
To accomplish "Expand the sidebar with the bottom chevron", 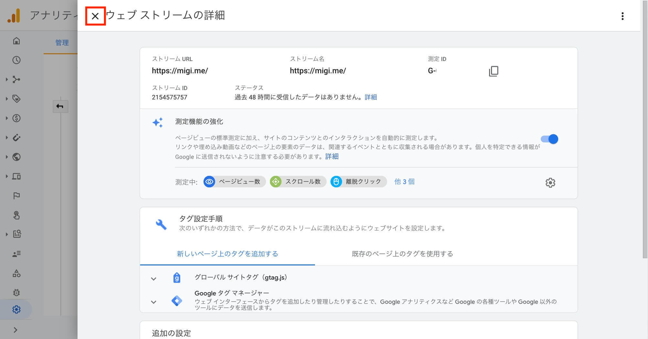I will (x=15, y=330).
